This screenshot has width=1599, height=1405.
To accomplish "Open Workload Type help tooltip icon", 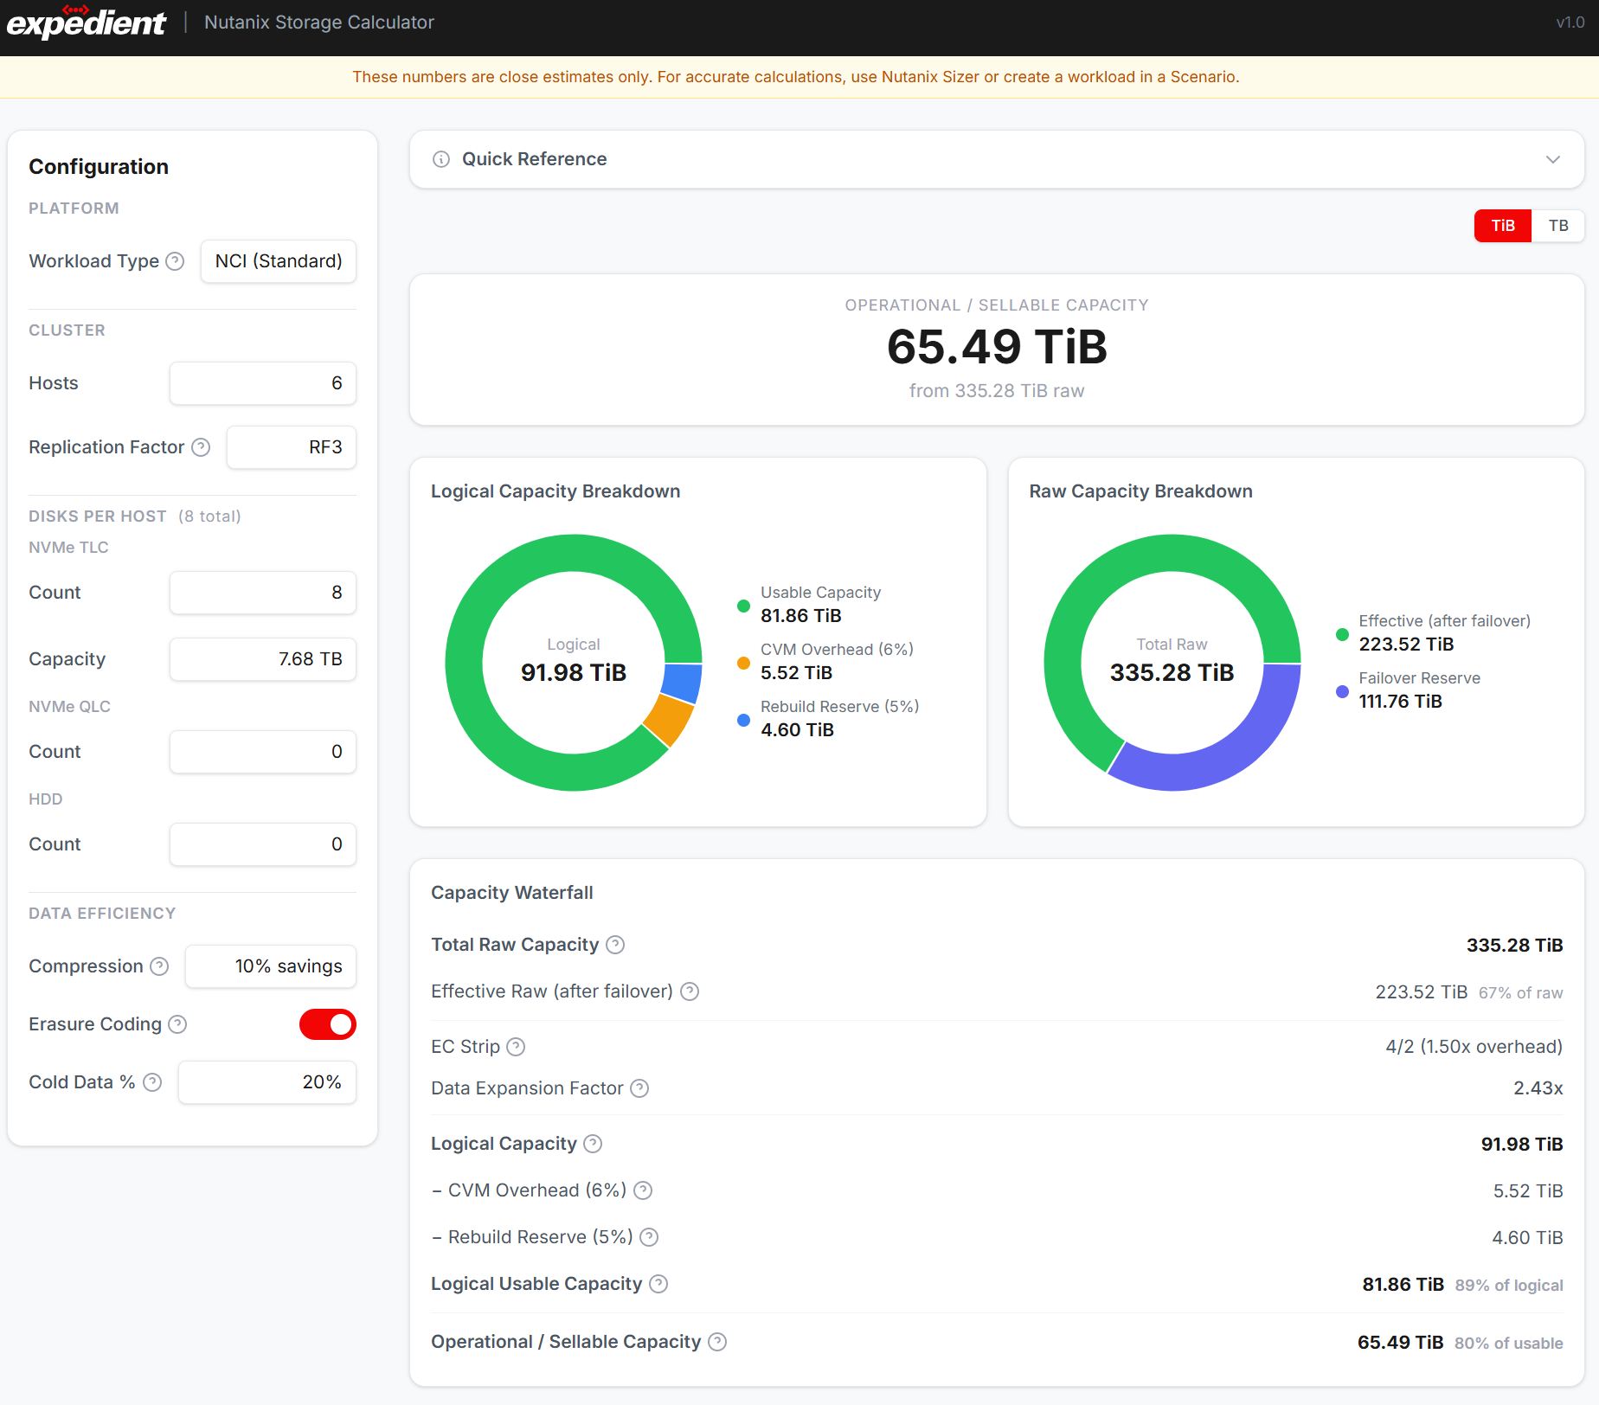I will coord(175,261).
